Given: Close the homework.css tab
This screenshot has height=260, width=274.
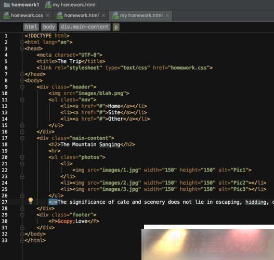Looking at the screenshot, I should click(47, 16).
